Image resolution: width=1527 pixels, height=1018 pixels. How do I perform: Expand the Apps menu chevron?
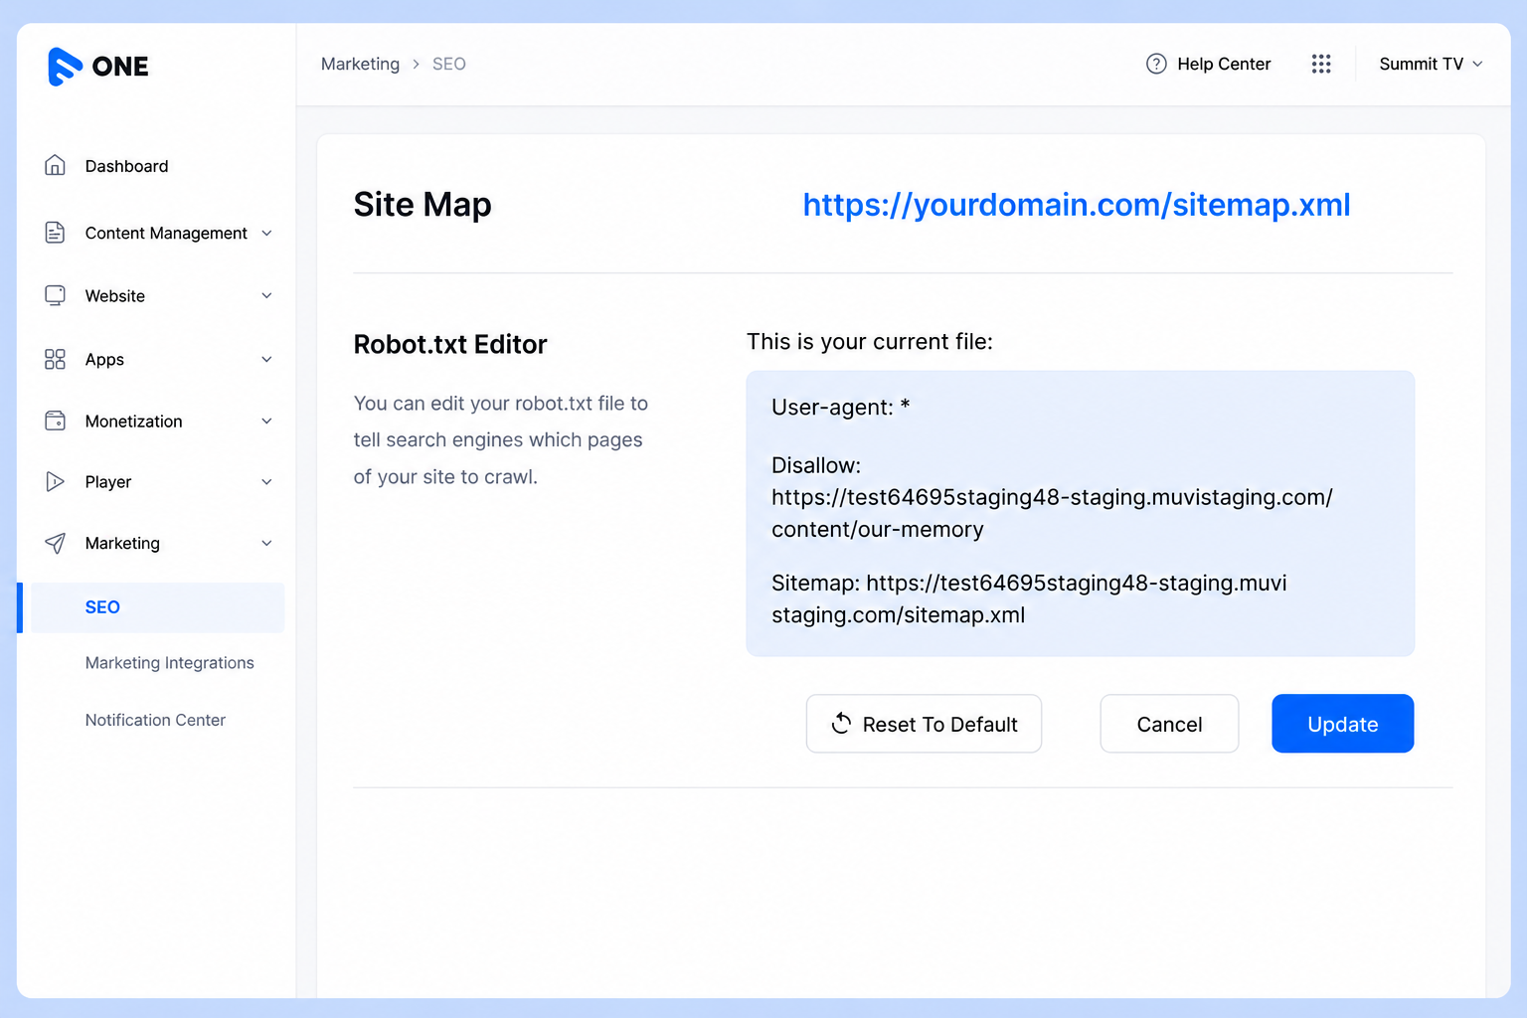click(x=266, y=359)
